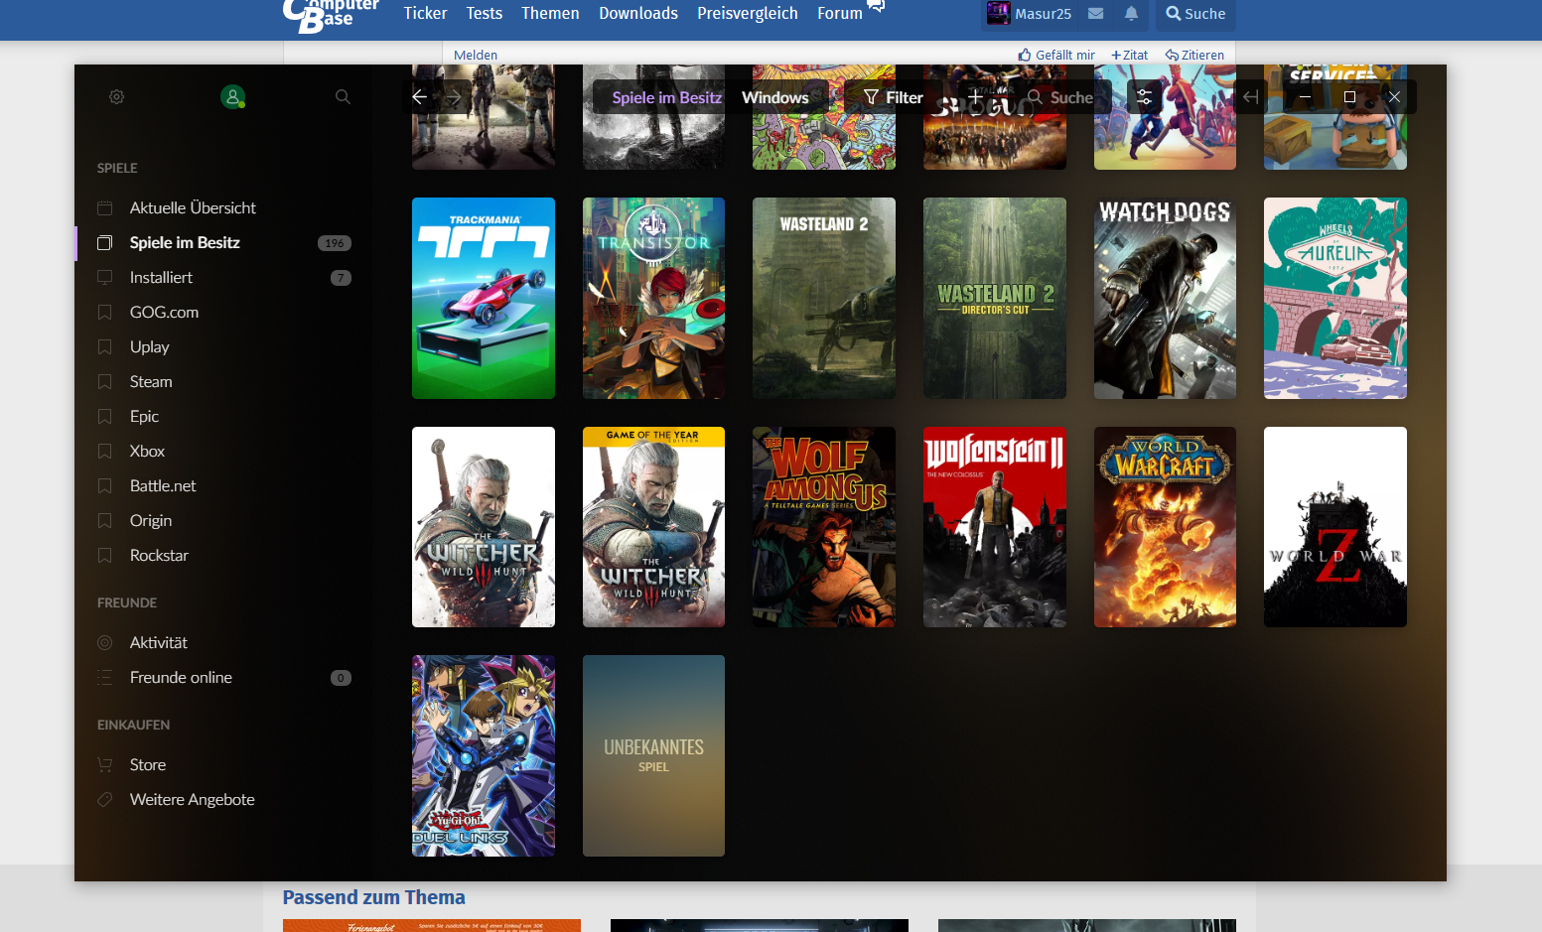Open Tests in ComputerBase navigation
Viewport: 1542px width, 932px height.
(x=485, y=13)
